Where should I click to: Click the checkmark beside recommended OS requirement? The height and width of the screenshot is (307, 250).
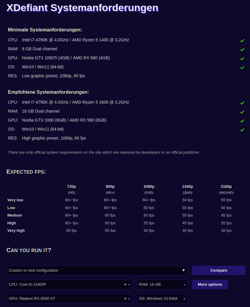click(x=242, y=130)
